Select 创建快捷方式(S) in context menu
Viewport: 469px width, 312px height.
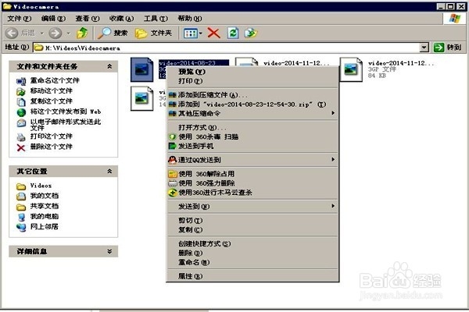pos(252,243)
